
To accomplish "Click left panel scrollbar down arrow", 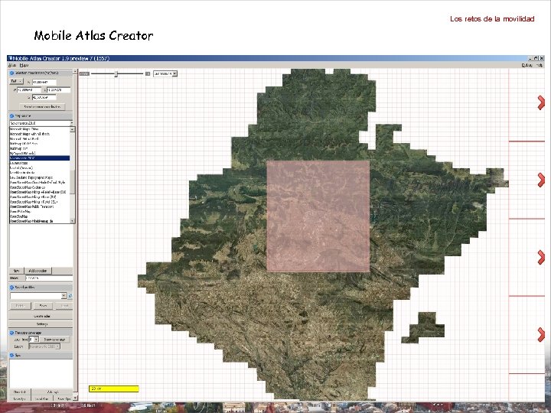I will (x=75, y=398).
